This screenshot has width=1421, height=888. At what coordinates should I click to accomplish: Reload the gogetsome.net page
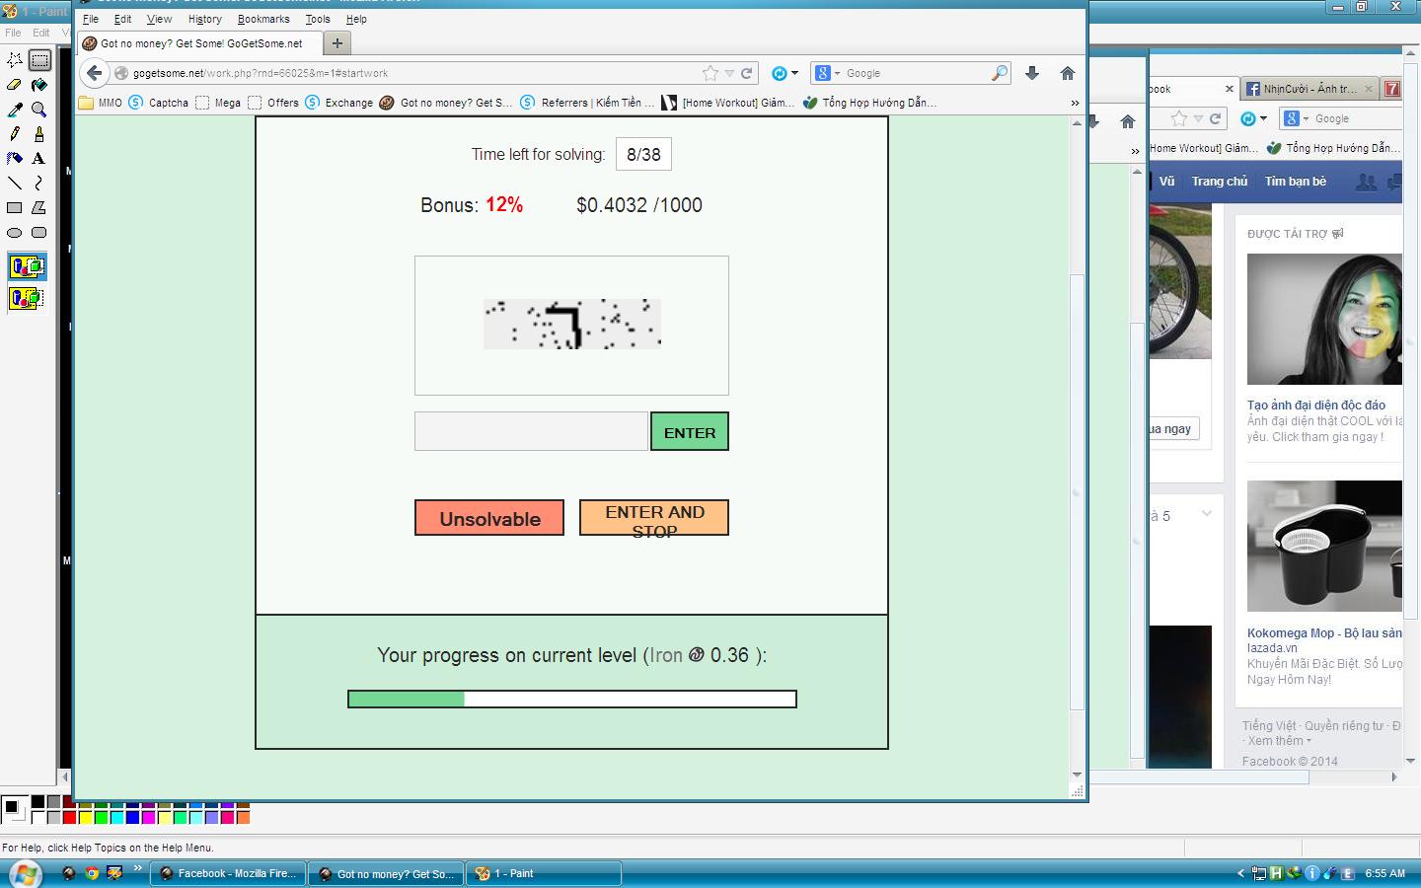[x=747, y=73]
